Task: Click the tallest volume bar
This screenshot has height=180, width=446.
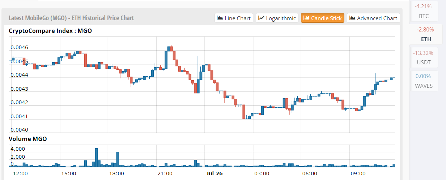Action: (x=97, y=158)
